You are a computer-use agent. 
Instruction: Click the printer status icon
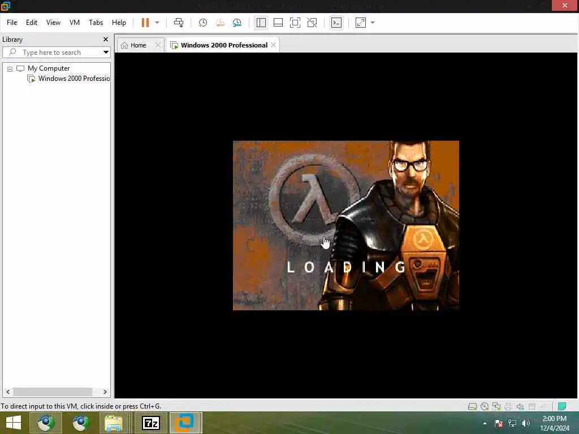pos(508,406)
